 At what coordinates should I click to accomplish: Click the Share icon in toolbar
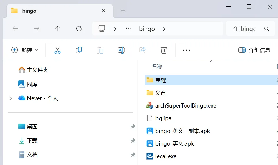[x=143, y=50]
